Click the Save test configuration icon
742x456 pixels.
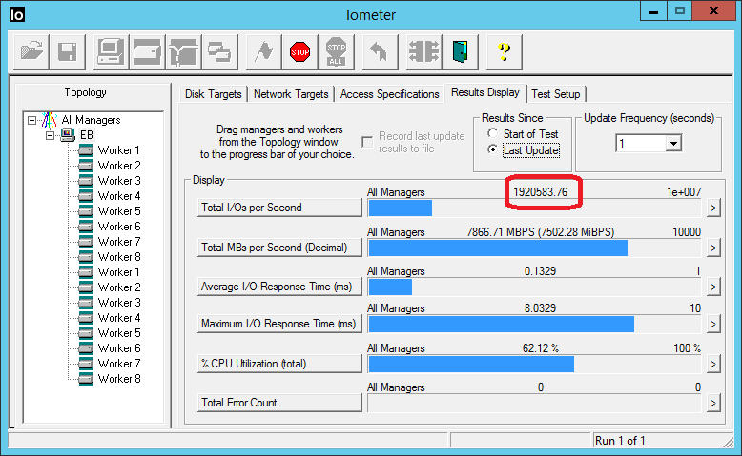click(x=68, y=52)
